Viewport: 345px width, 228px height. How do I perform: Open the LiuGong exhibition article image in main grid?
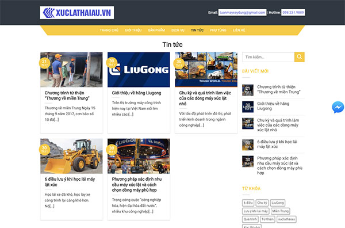[139, 156]
